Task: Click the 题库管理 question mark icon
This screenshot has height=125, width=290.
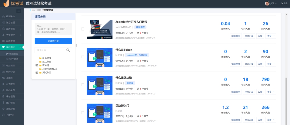Action: (x=3, y=29)
